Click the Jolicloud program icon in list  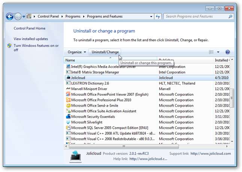point(68,78)
